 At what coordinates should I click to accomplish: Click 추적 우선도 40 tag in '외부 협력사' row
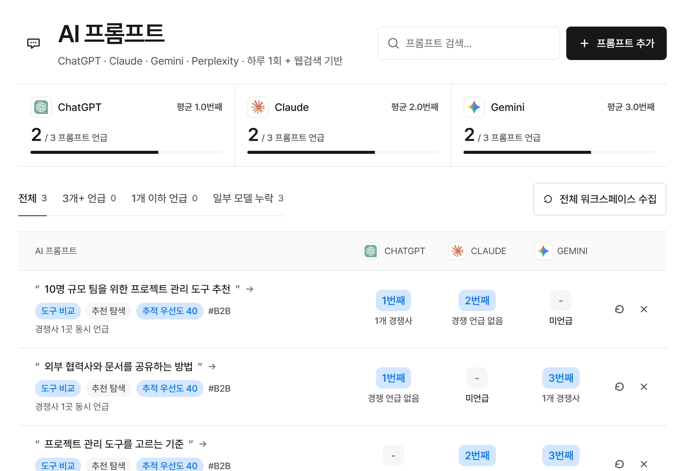click(170, 389)
